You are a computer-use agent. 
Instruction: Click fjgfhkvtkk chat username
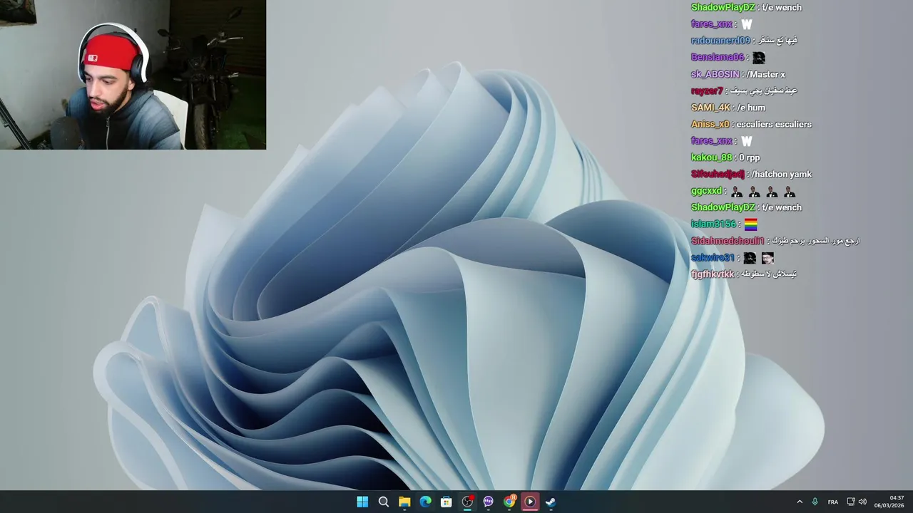point(712,274)
